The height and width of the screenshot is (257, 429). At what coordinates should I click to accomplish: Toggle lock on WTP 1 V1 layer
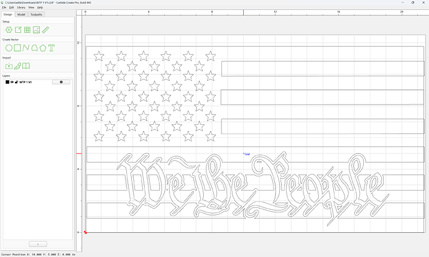pos(16,82)
